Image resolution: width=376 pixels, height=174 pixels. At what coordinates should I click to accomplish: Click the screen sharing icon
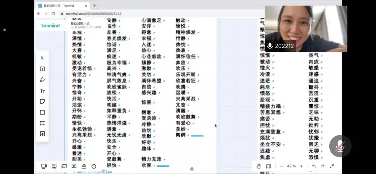(64, 166)
